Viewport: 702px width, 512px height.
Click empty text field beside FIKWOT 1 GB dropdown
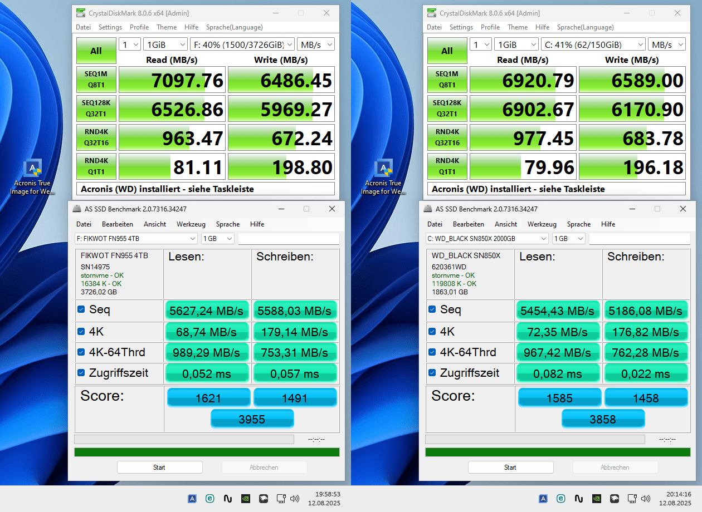[x=289, y=238]
